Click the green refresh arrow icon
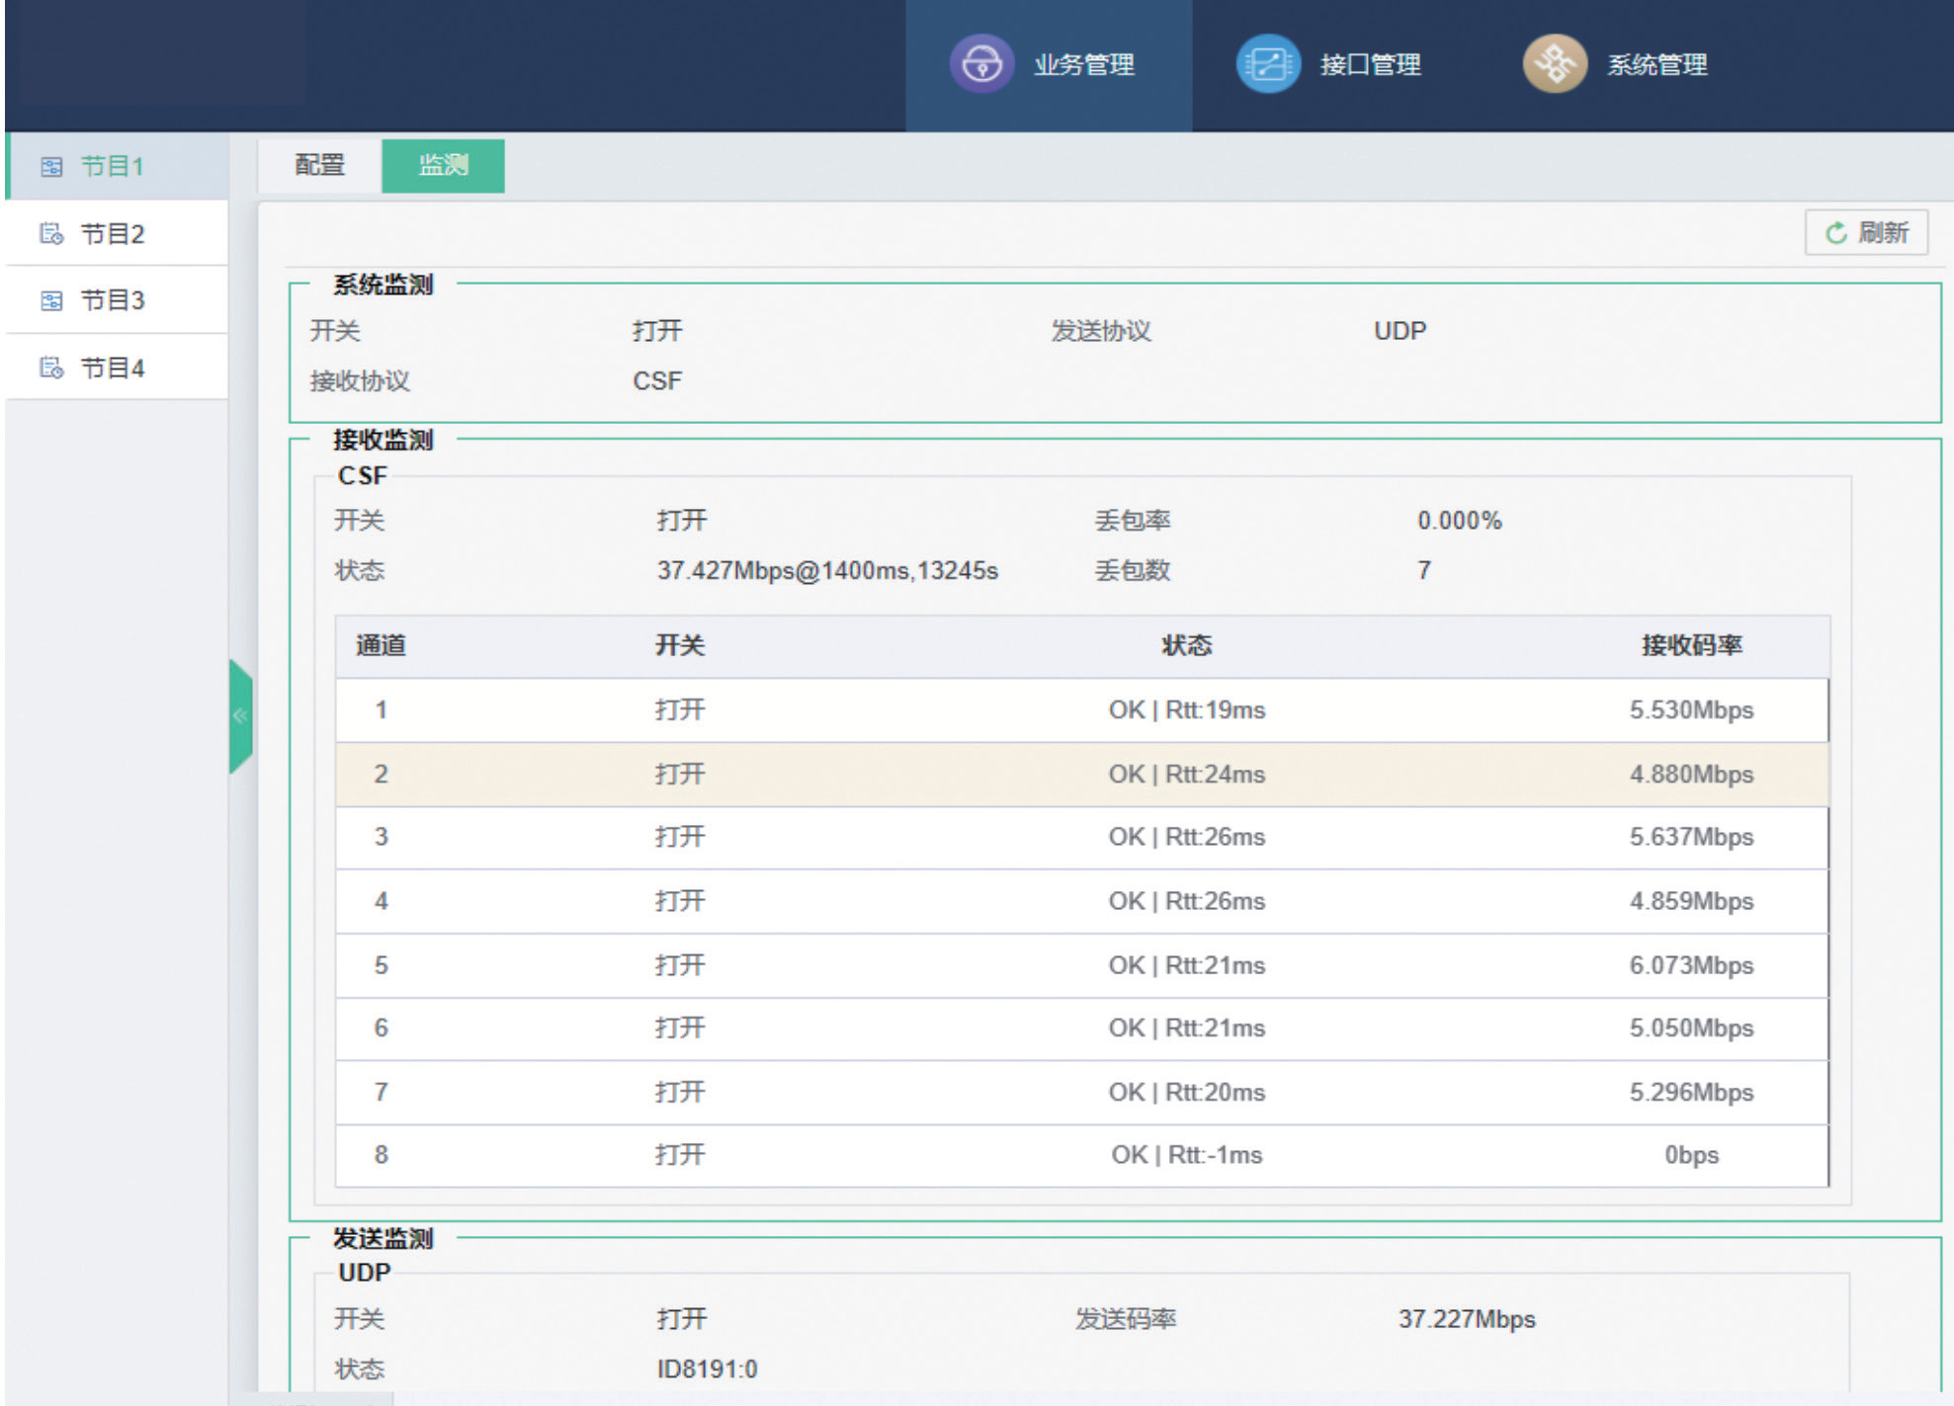This screenshot has width=1954, height=1406. point(1835,233)
